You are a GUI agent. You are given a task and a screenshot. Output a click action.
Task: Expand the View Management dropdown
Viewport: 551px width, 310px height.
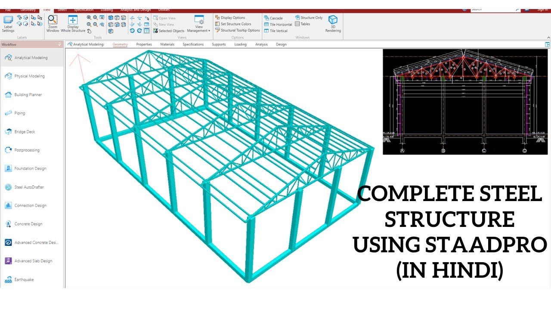pyautogui.click(x=198, y=24)
